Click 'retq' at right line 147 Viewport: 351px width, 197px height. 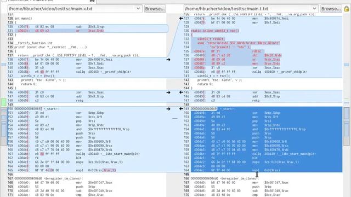point(256,101)
